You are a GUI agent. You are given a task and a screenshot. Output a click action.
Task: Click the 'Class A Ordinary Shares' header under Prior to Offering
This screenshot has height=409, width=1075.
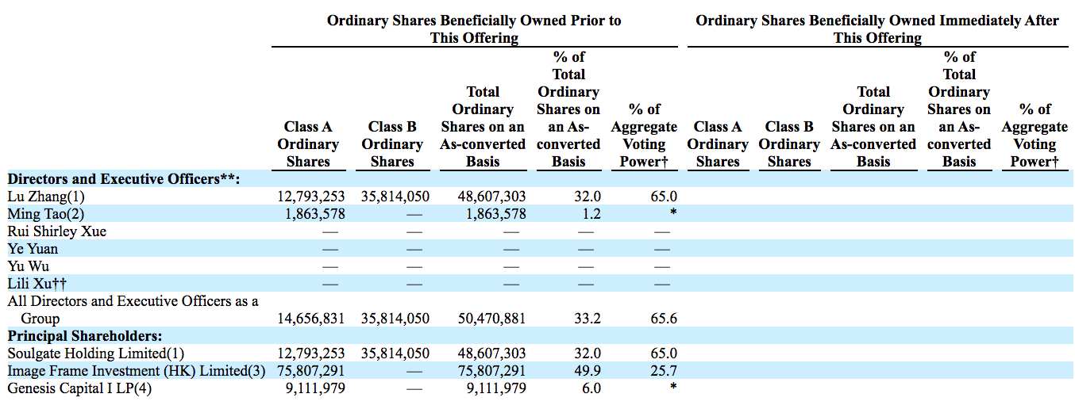pyautogui.click(x=308, y=144)
